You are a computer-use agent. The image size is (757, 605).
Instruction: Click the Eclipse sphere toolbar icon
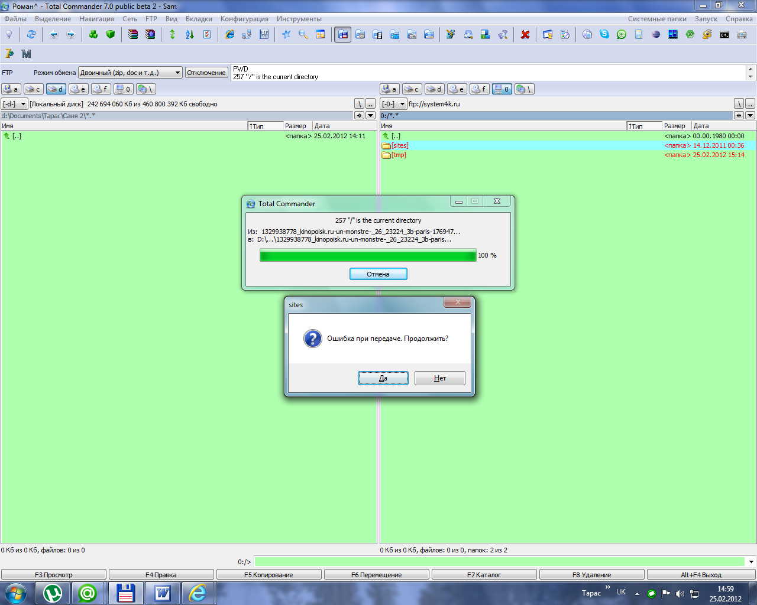coord(655,34)
